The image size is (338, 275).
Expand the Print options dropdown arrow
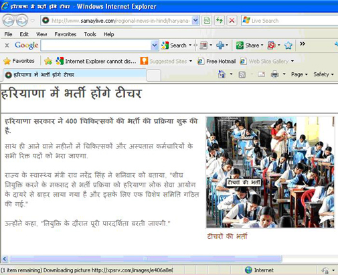284,74
